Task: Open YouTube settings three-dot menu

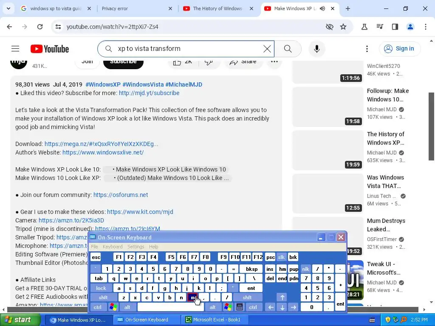Action: tap(367, 49)
